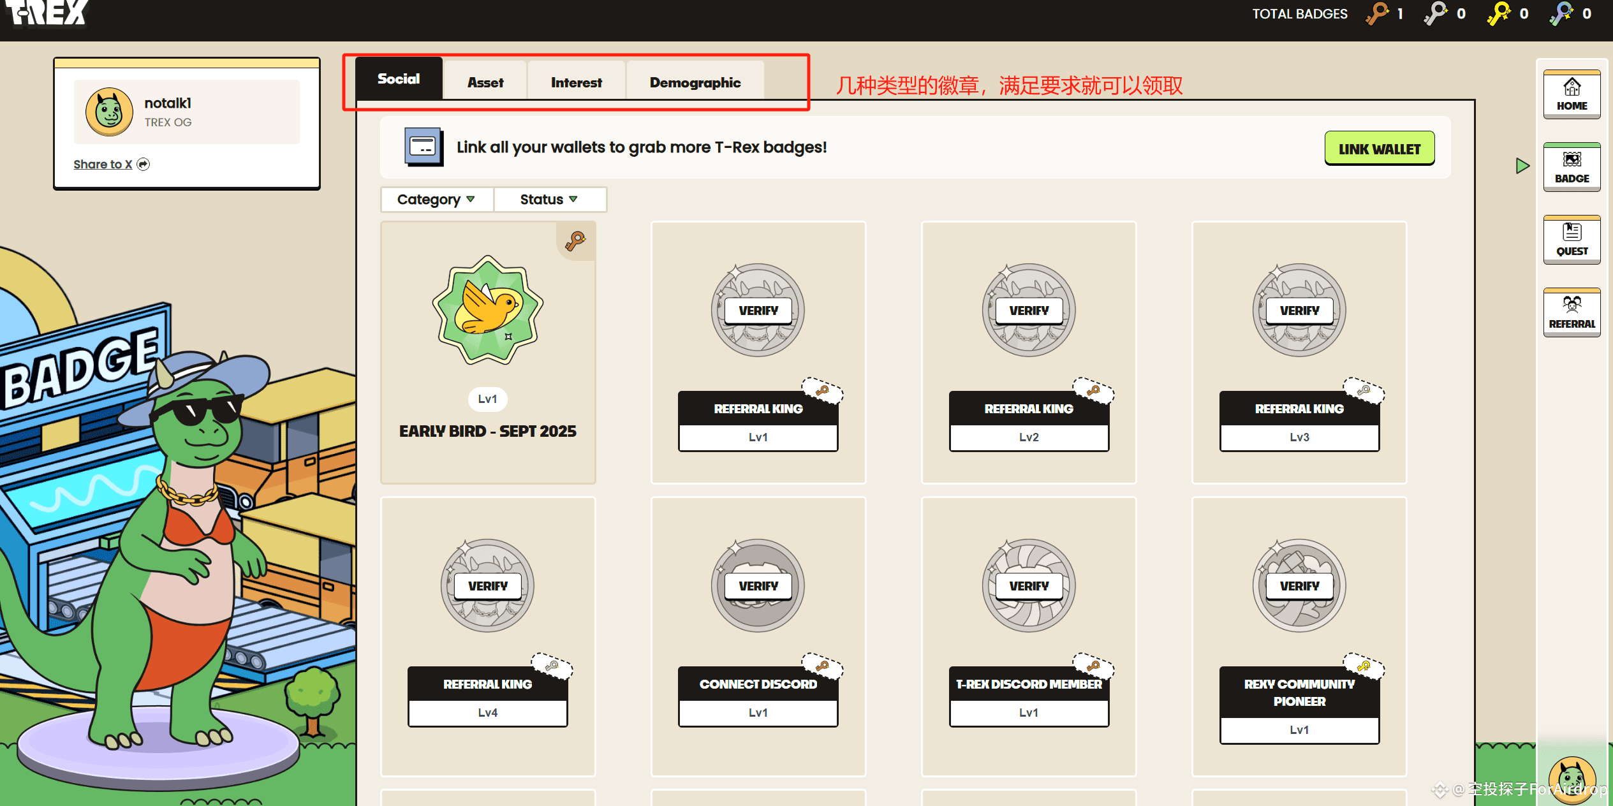The width and height of the screenshot is (1613, 806).
Task: Open the BADGE sidebar icon
Action: [x=1572, y=167]
